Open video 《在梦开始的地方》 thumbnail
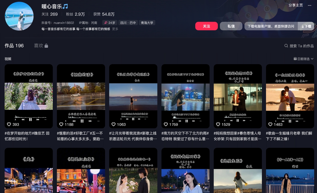This screenshot has height=193, width=317. pos(29,96)
